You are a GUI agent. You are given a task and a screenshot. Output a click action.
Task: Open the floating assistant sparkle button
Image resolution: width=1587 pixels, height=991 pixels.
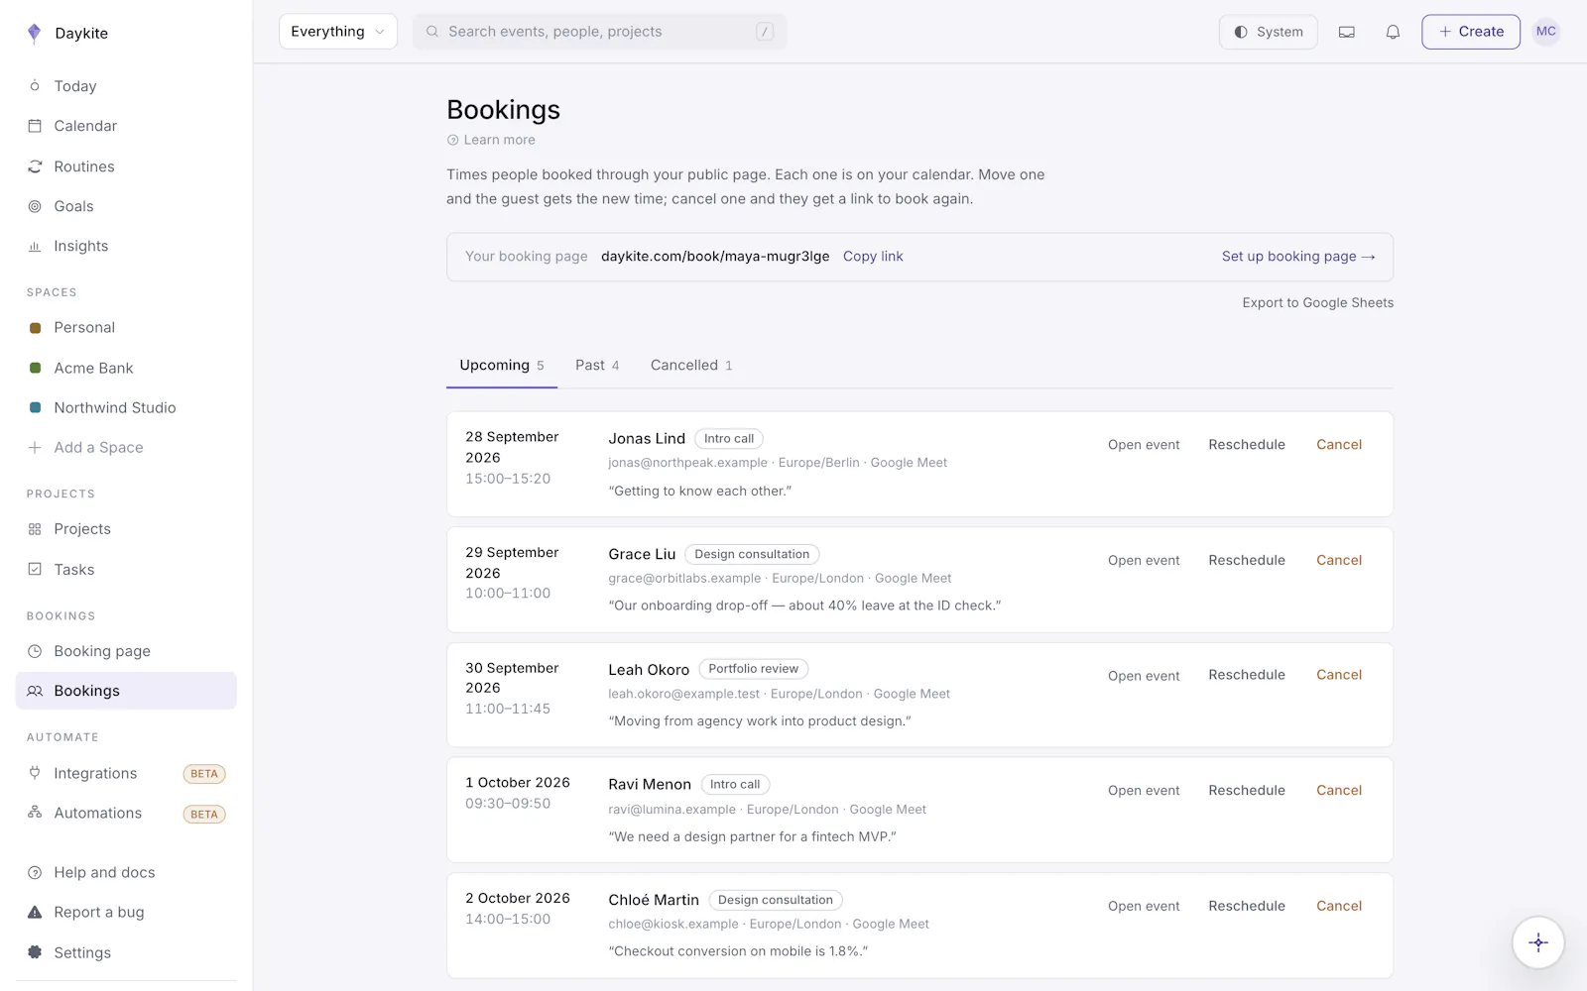click(1538, 942)
